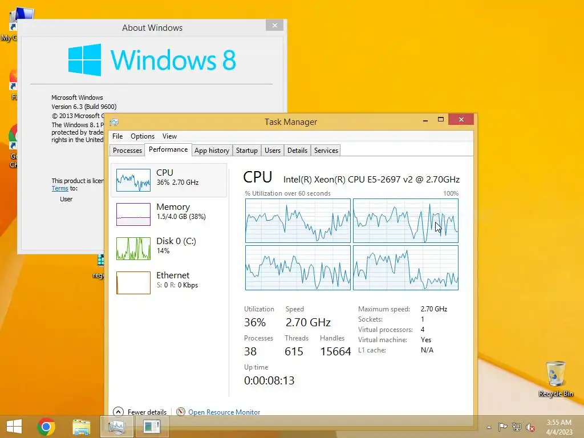Click the Terms link in About Windows
Image resolution: width=584 pixels, height=438 pixels.
click(59, 188)
